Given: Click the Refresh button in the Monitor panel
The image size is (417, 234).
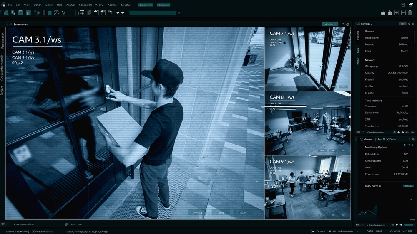Looking at the screenshot, I should click(408, 186).
